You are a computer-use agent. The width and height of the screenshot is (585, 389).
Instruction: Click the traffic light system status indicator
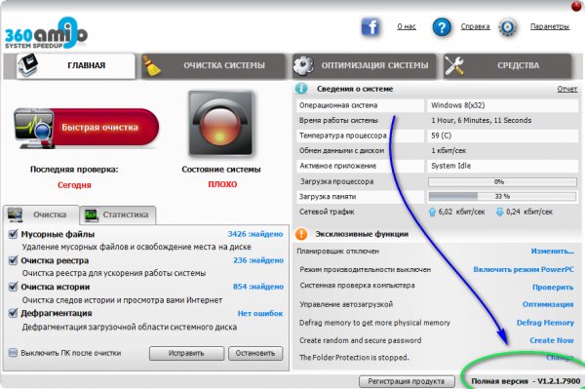tap(220, 123)
